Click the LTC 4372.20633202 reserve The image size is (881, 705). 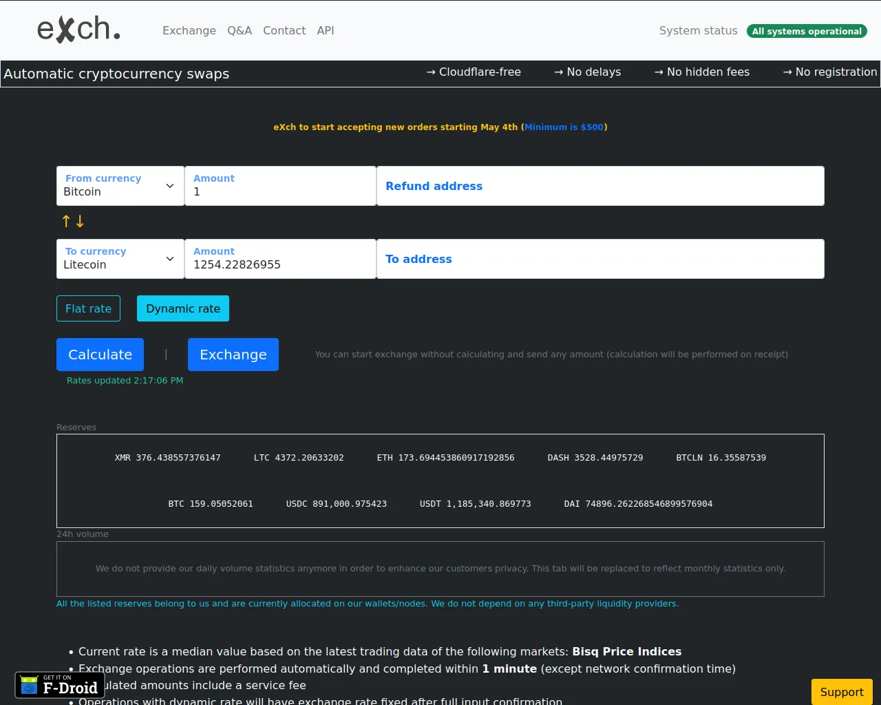tap(299, 457)
